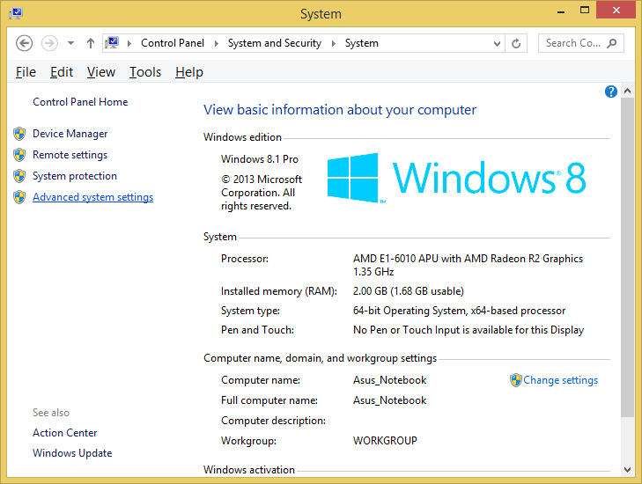This screenshot has width=642, height=484.
Task: Open the View menu
Action: (100, 72)
